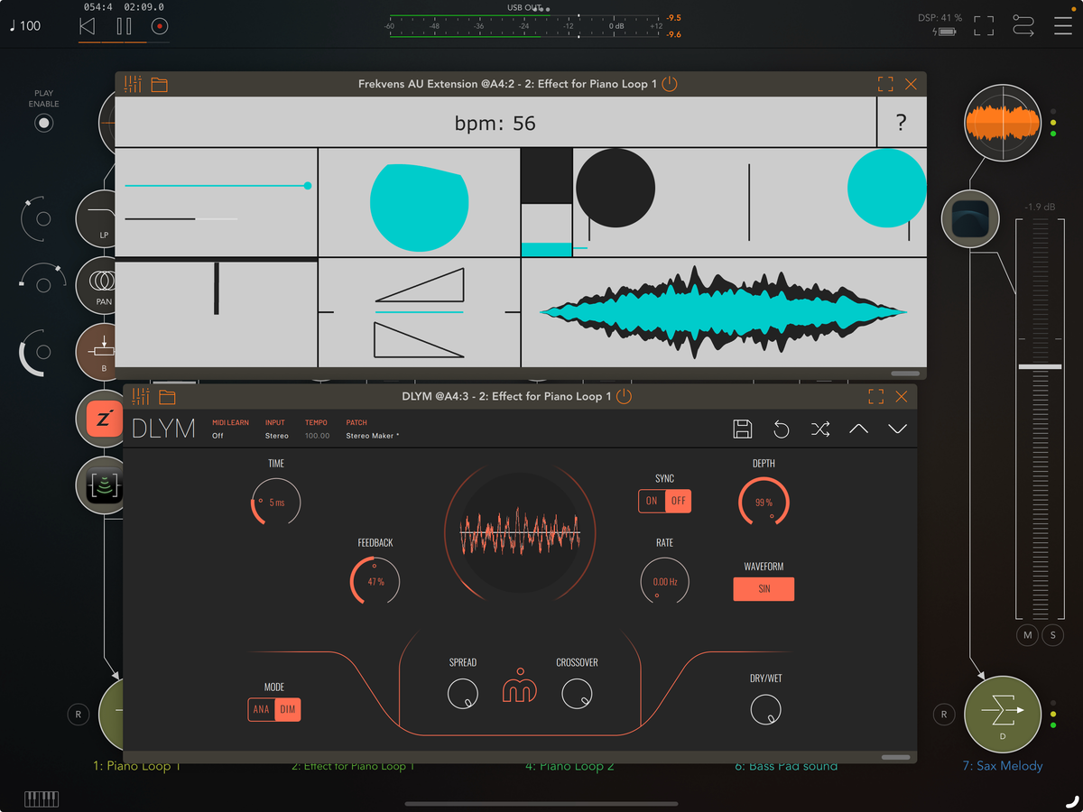Click the DLYM Time knob at 5 ms
The width and height of the screenshot is (1083, 812).
pyautogui.click(x=276, y=503)
